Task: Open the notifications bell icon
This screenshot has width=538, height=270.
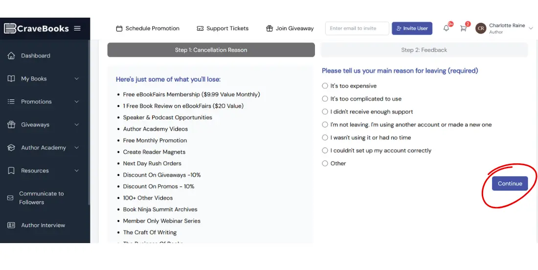Action: coord(446,28)
